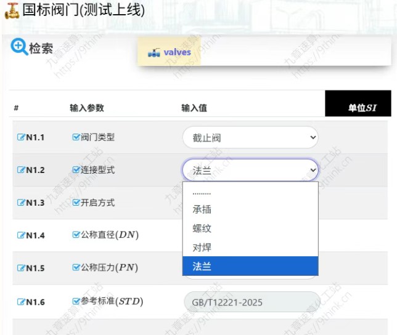Click the valve icon in the page title

[x=11, y=10]
